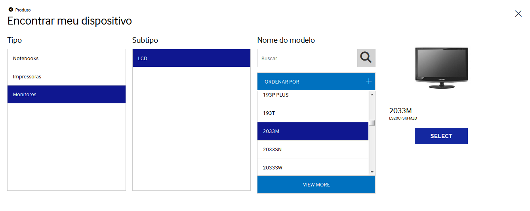530x211 pixels.
Task: Click the back arrow icon beside Produto
Action: (x=11, y=10)
